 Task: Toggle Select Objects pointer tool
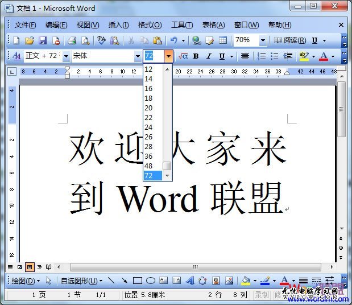click(x=48, y=281)
